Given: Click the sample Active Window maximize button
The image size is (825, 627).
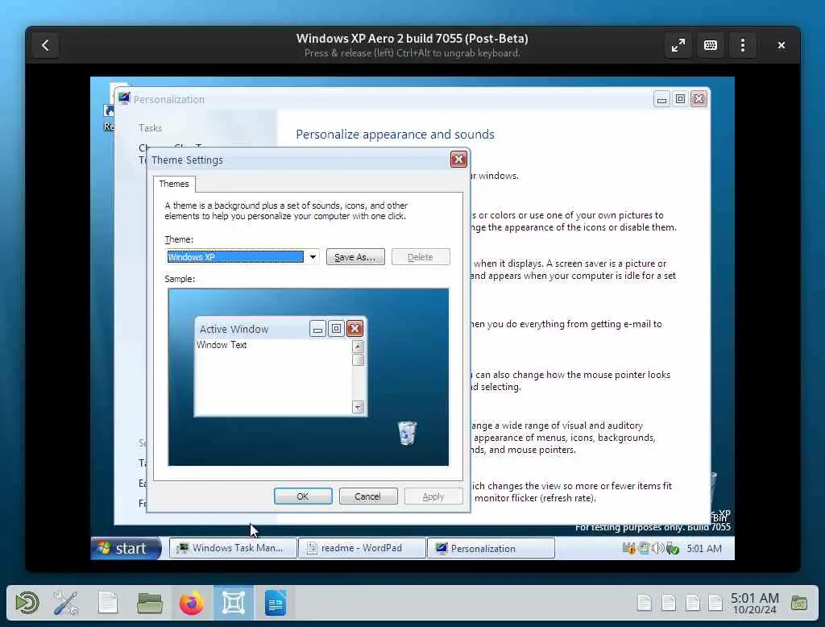Looking at the screenshot, I should coord(336,329).
